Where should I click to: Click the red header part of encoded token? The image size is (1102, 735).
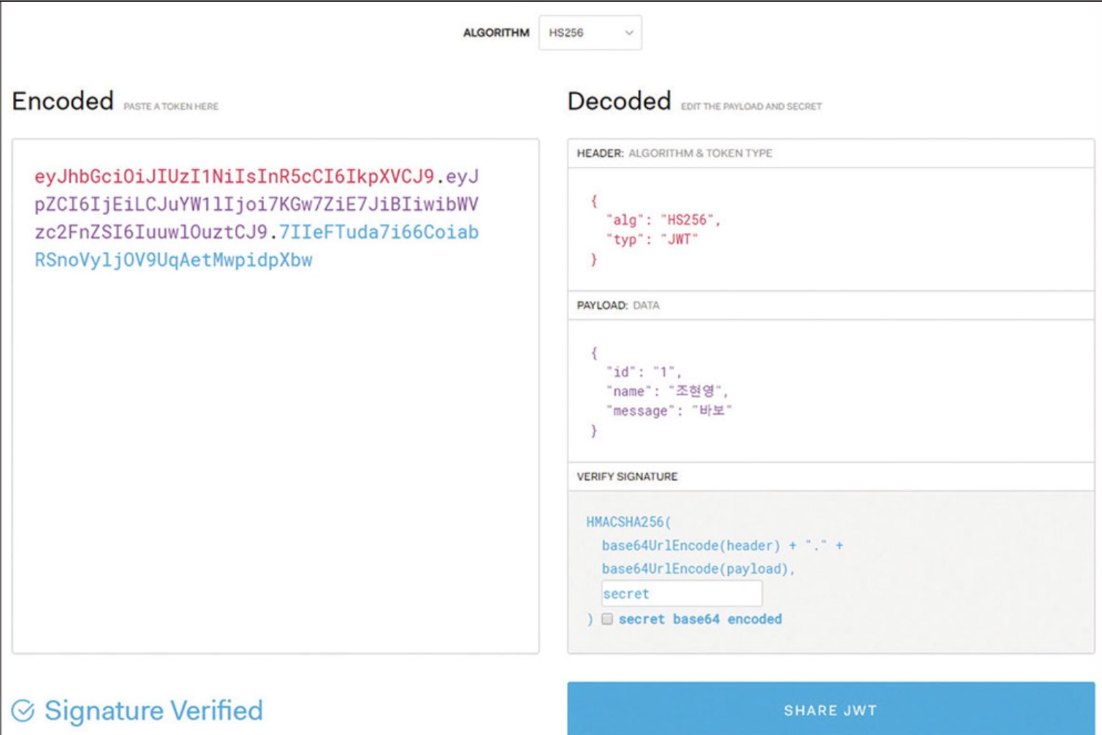point(234,176)
